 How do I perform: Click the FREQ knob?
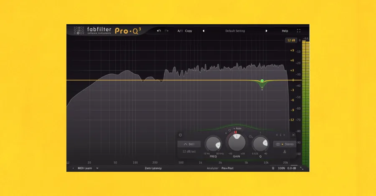pos(213,144)
